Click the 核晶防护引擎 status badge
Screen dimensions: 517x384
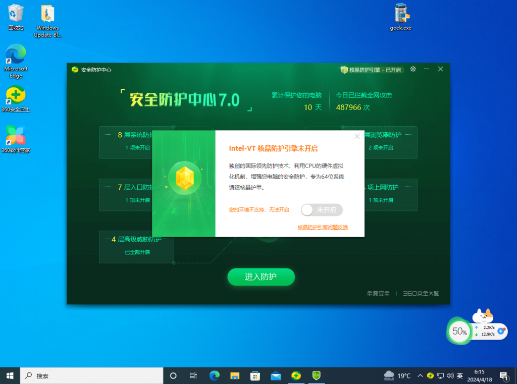371,70
